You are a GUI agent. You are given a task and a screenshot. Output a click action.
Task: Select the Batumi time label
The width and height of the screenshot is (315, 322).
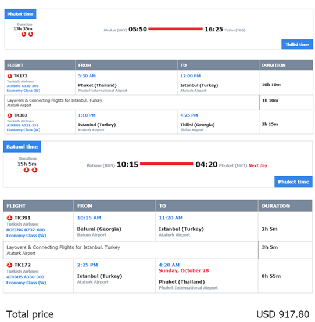tap(22, 147)
